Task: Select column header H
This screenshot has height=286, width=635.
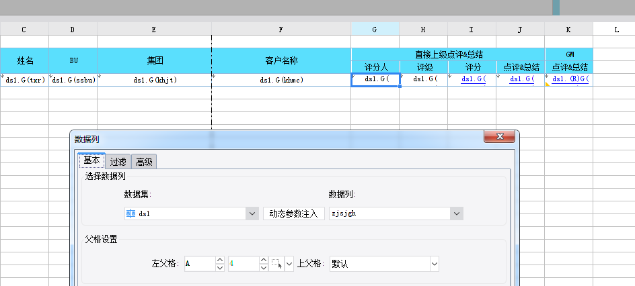Action: pyautogui.click(x=423, y=29)
